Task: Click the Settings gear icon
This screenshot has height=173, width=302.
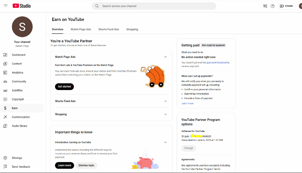Action: point(5,158)
